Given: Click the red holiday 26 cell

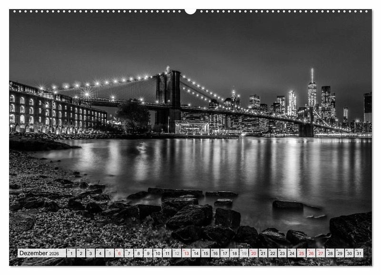Looking at the screenshot, I should pos(311,253).
